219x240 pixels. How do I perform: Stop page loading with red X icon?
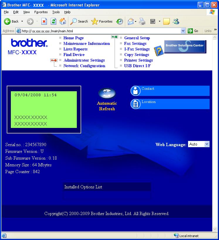coord(44,21)
